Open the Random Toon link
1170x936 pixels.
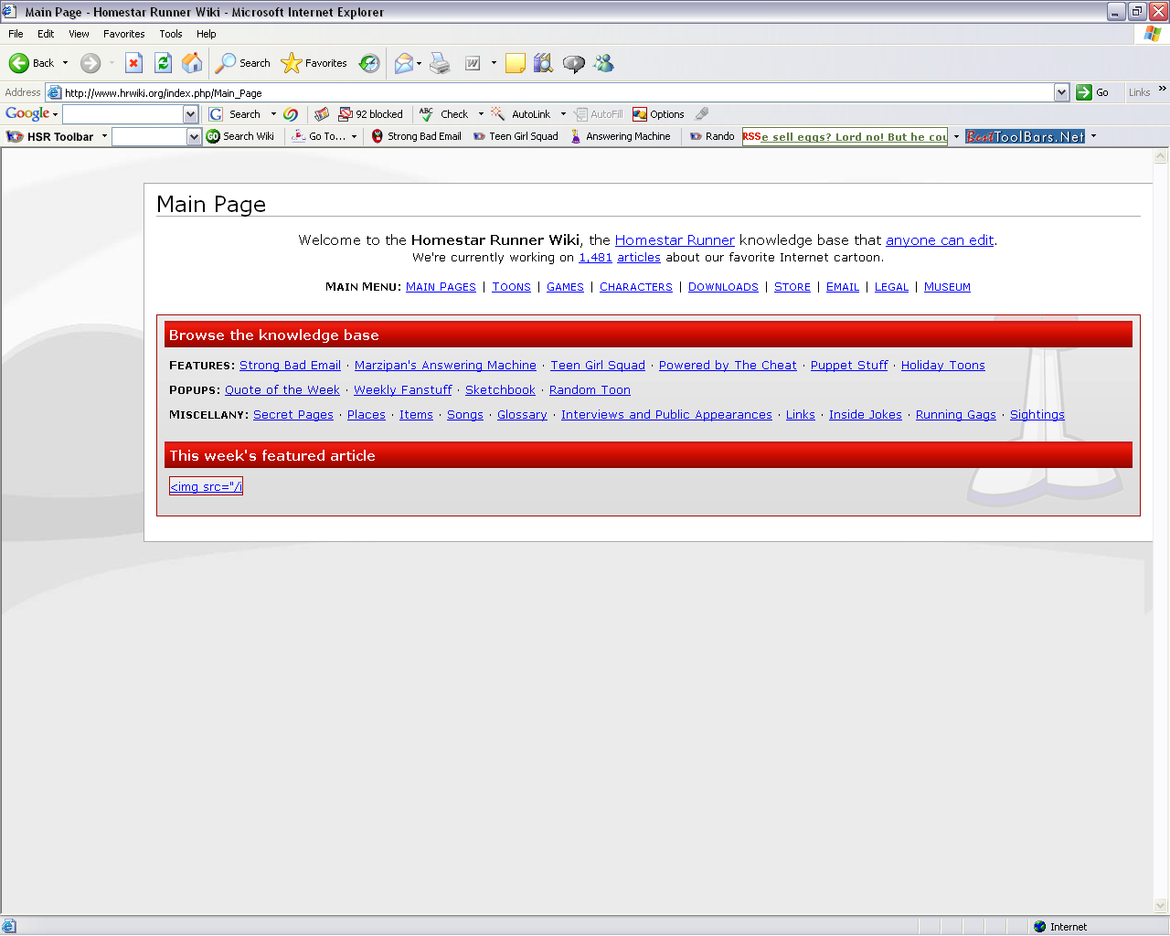[590, 390]
